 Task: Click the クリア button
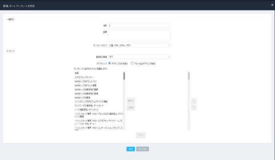[140, 135]
